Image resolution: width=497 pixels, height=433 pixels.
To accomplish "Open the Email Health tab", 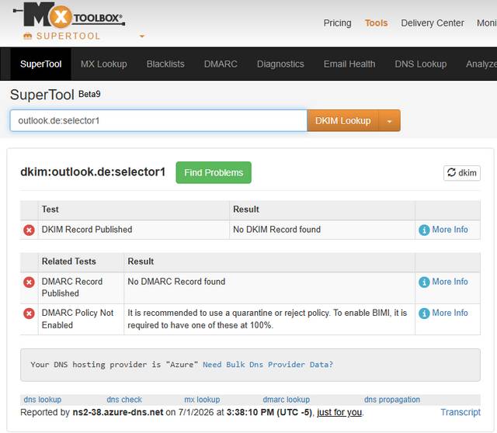I will click(349, 64).
